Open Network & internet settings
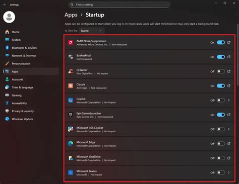 [31, 56]
